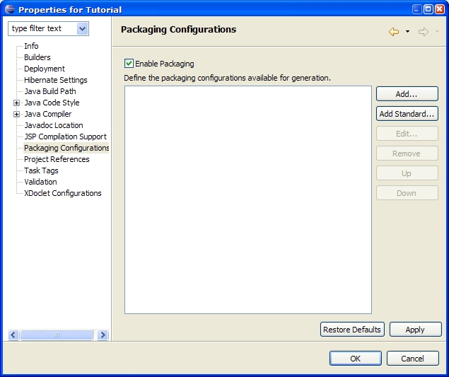Click the Restore Defaults button
Image resolution: width=449 pixels, height=377 pixels.
(x=352, y=330)
